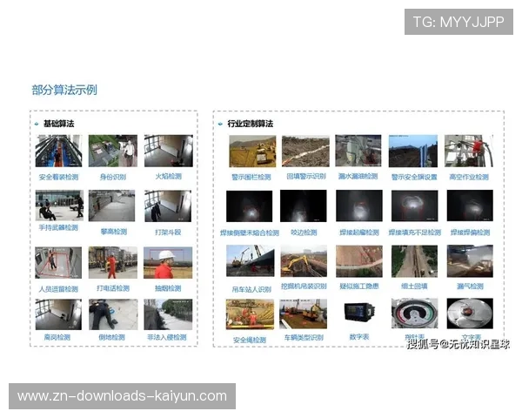
Task: Click the 手持武器检测 caption
Action: (x=58, y=227)
